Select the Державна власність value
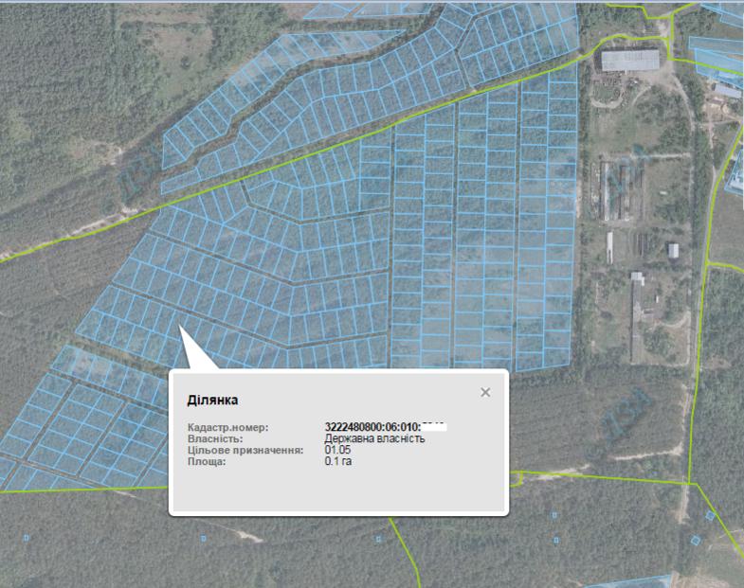The width and height of the screenshot is (744, 588). 374,438
